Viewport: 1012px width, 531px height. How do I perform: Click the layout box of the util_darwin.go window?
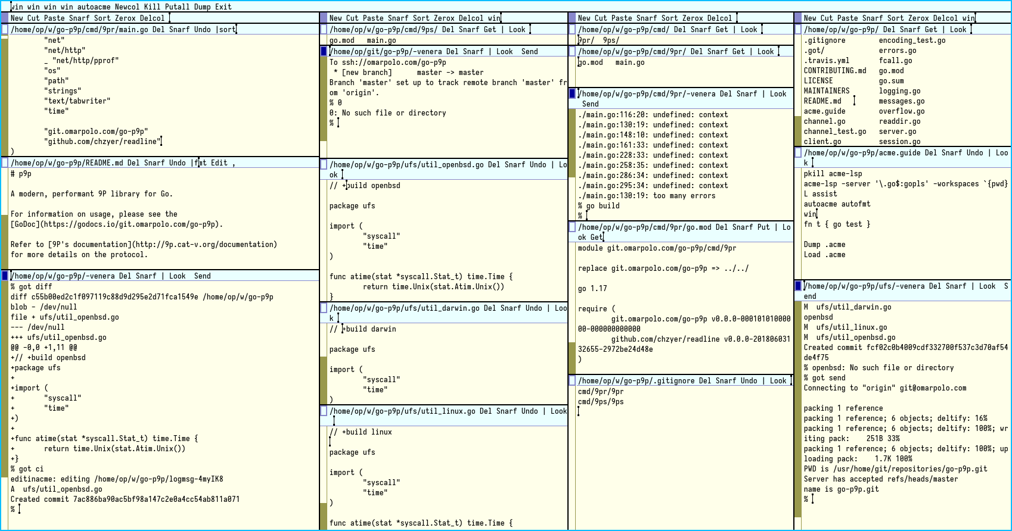point(324,308)
